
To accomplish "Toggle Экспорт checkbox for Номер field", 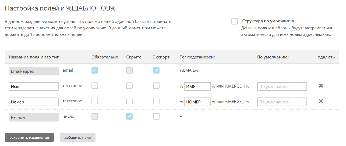I will click(156, 101).
